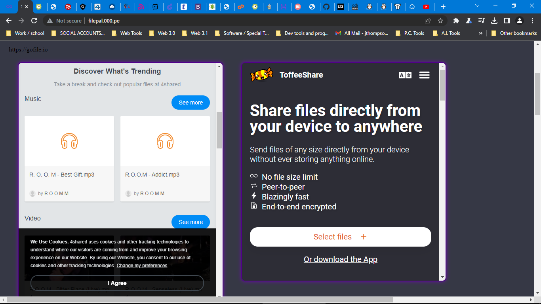This screenshot has height=304, width=541.
Task: Open author R.O.O.M M. under Addict.mp3
Action: pos(153,194)
